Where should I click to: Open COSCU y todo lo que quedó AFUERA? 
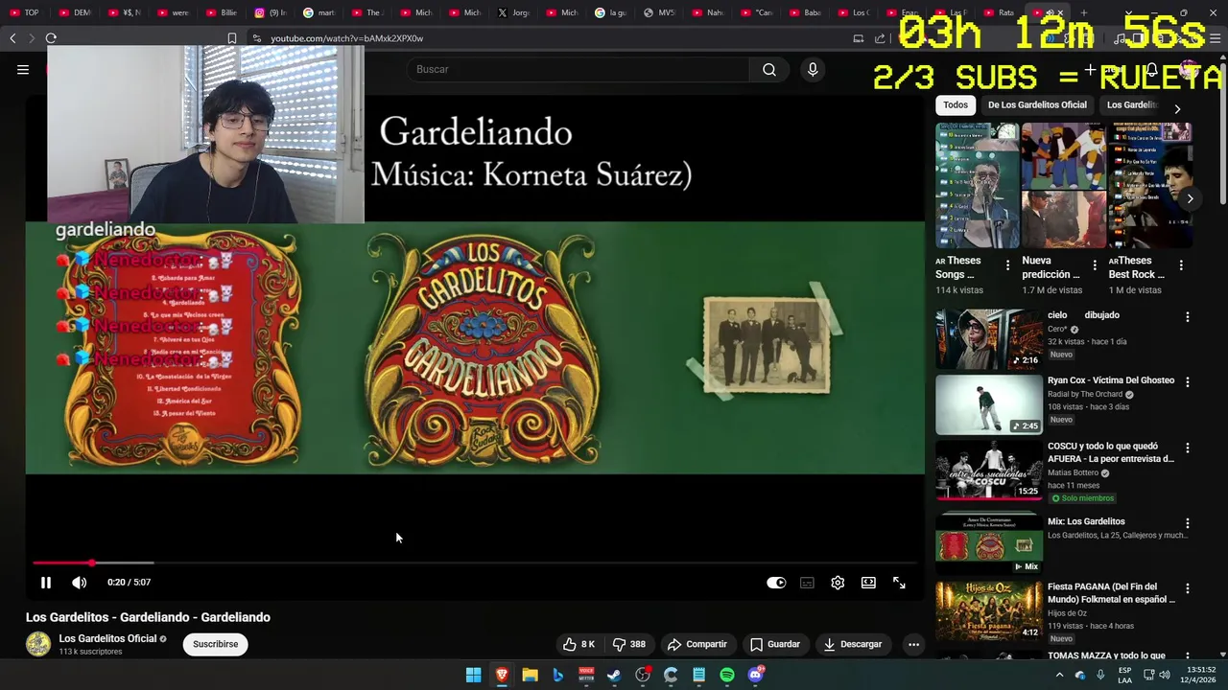click(x=1111, y=452)
